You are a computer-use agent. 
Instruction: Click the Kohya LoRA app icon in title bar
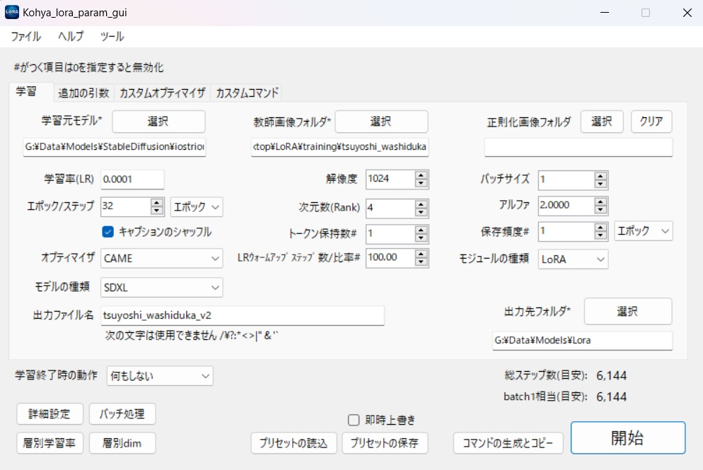pyautogui.click(x=11, y=12)
